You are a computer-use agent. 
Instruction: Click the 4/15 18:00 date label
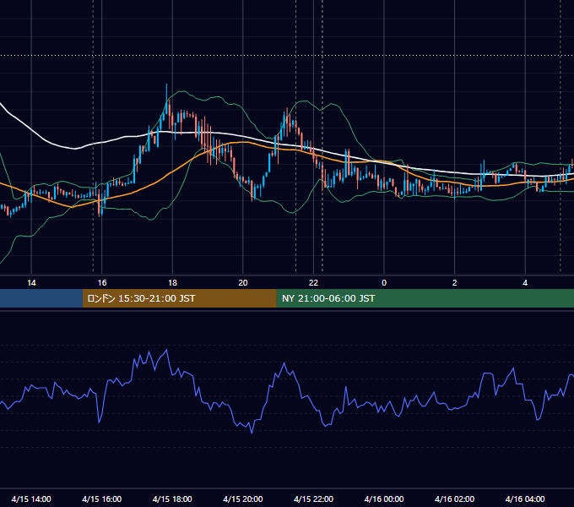click(x=172, y=499)
